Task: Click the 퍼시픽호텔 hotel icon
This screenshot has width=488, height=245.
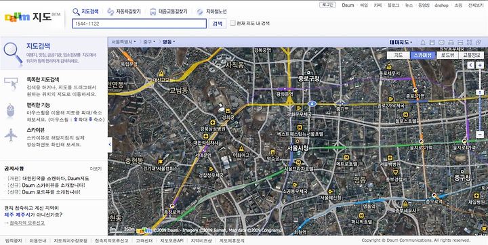Action: [x=361, y=215]
